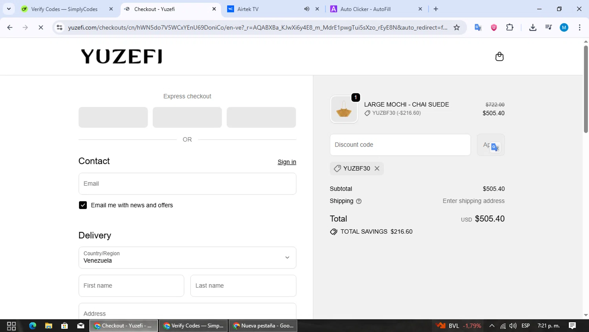Open a new browser tab

[436, 9]
